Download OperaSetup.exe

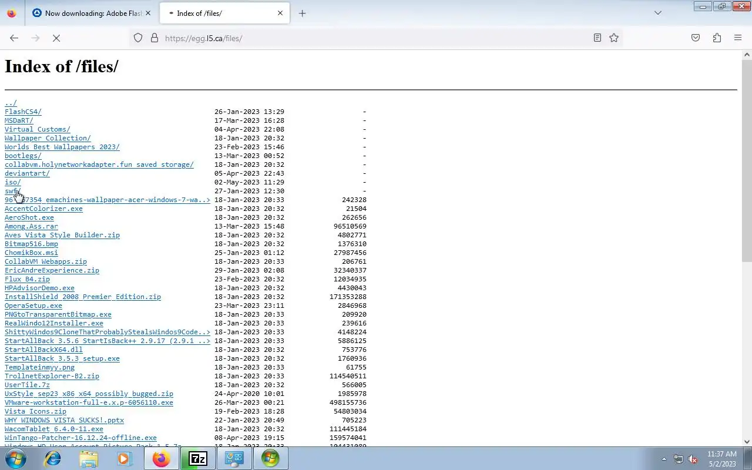tap(33, 305)
